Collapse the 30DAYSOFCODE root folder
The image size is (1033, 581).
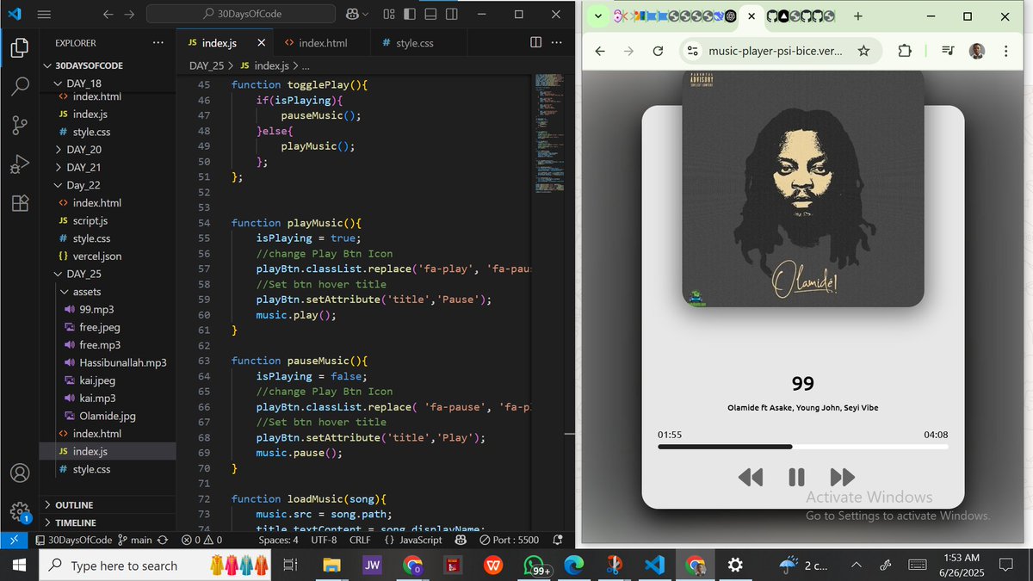[108, 65]
